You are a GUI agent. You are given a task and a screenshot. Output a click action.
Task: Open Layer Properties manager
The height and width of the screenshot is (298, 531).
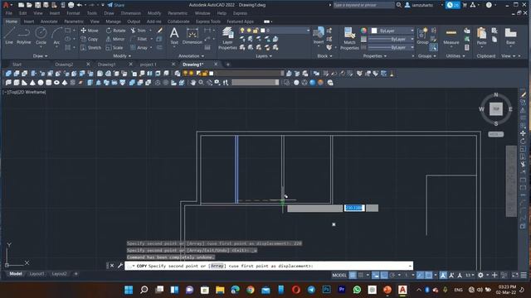tap(227, 39)
